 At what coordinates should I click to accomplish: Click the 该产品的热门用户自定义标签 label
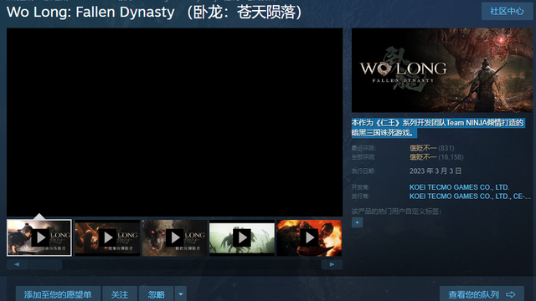tap(396, 212)
